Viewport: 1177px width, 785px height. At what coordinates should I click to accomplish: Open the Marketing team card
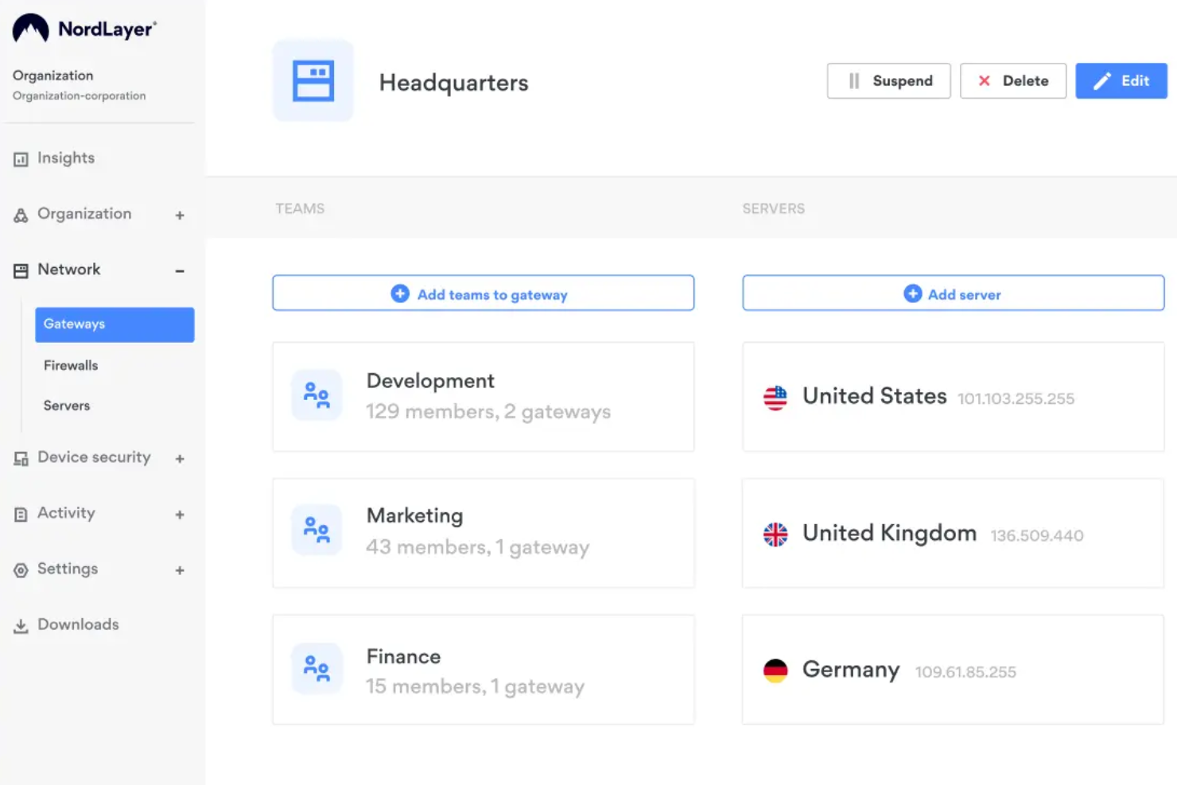click(483, 531)
